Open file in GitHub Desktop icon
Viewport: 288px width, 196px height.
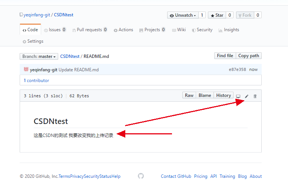(x=238, y=96)
